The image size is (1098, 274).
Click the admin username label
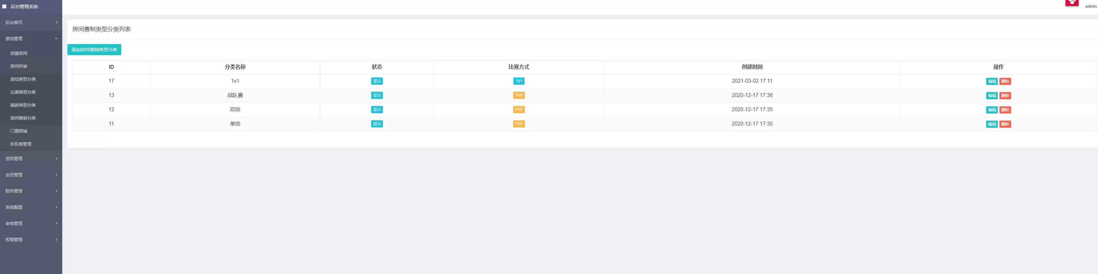click(x=1090, y=6)
